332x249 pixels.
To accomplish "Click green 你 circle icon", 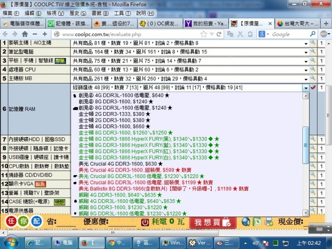I will (24, 221).
